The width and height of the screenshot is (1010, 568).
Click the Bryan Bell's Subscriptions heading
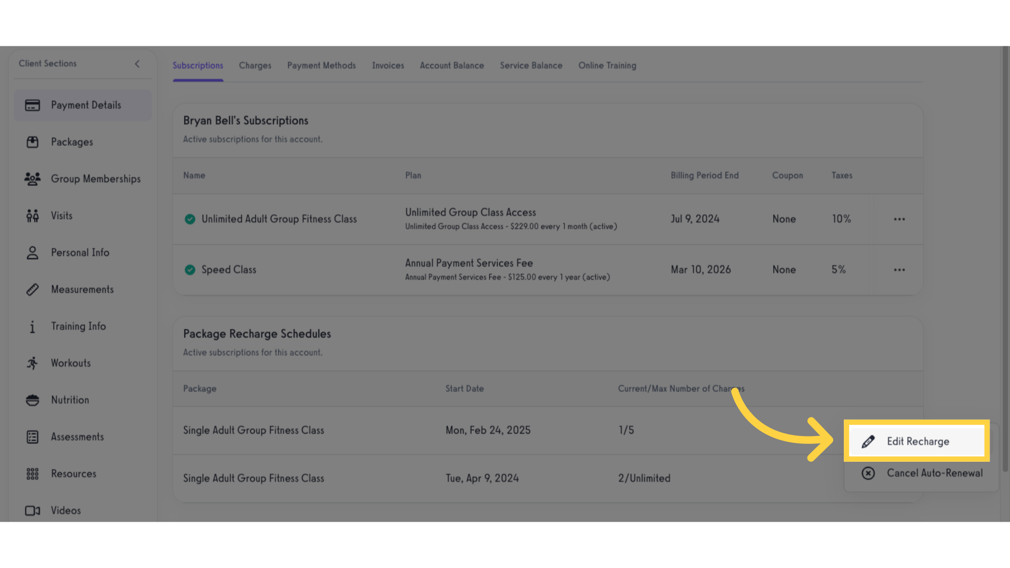point(246,120)
